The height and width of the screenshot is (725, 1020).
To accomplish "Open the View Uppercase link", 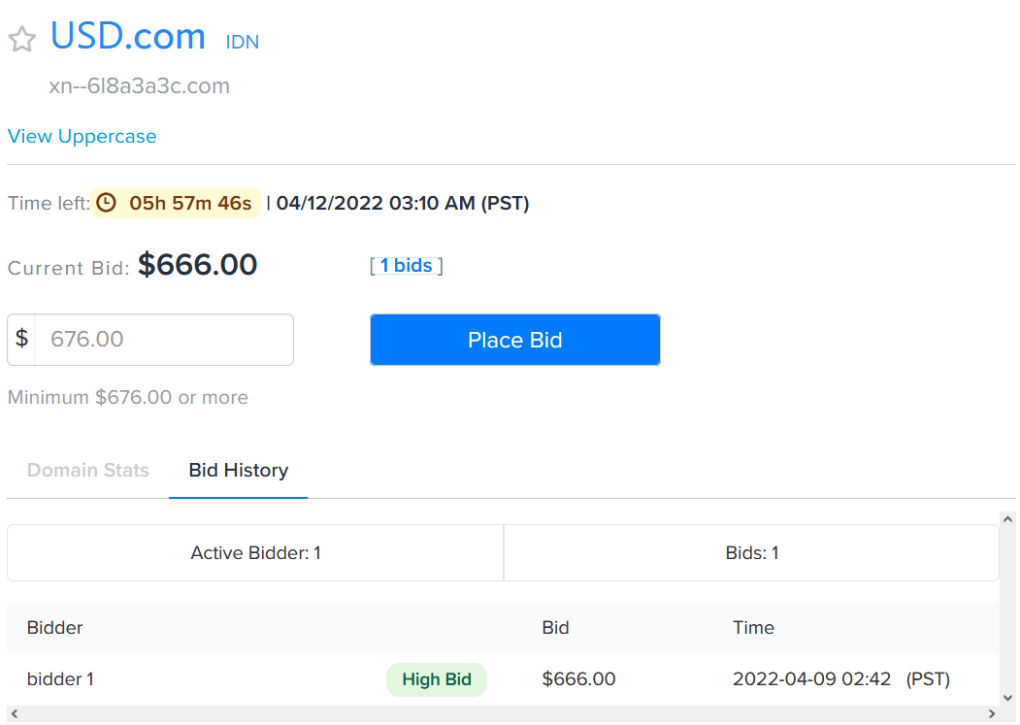I will [82, 136].
